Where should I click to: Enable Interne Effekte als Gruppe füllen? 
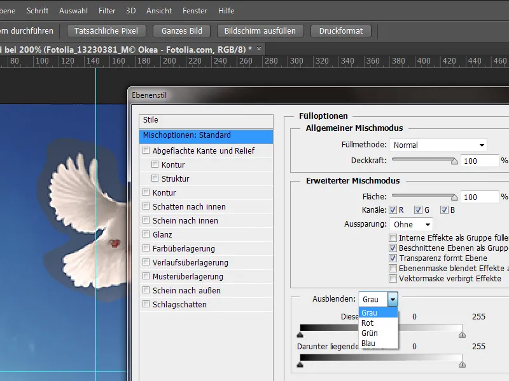tap(393, 237)
